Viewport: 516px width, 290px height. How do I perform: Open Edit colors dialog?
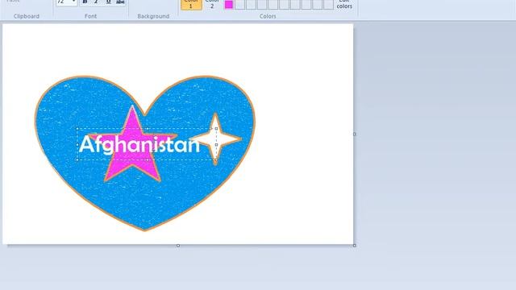(344, 5)
